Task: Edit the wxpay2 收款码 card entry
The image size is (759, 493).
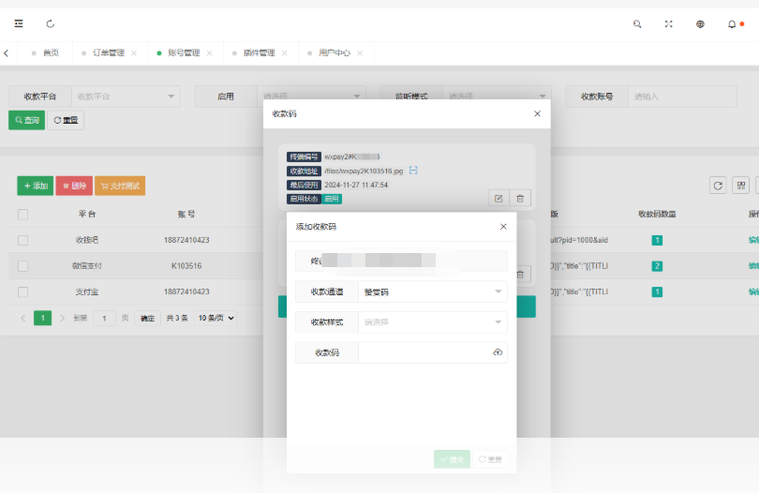Action: point(499,198)
